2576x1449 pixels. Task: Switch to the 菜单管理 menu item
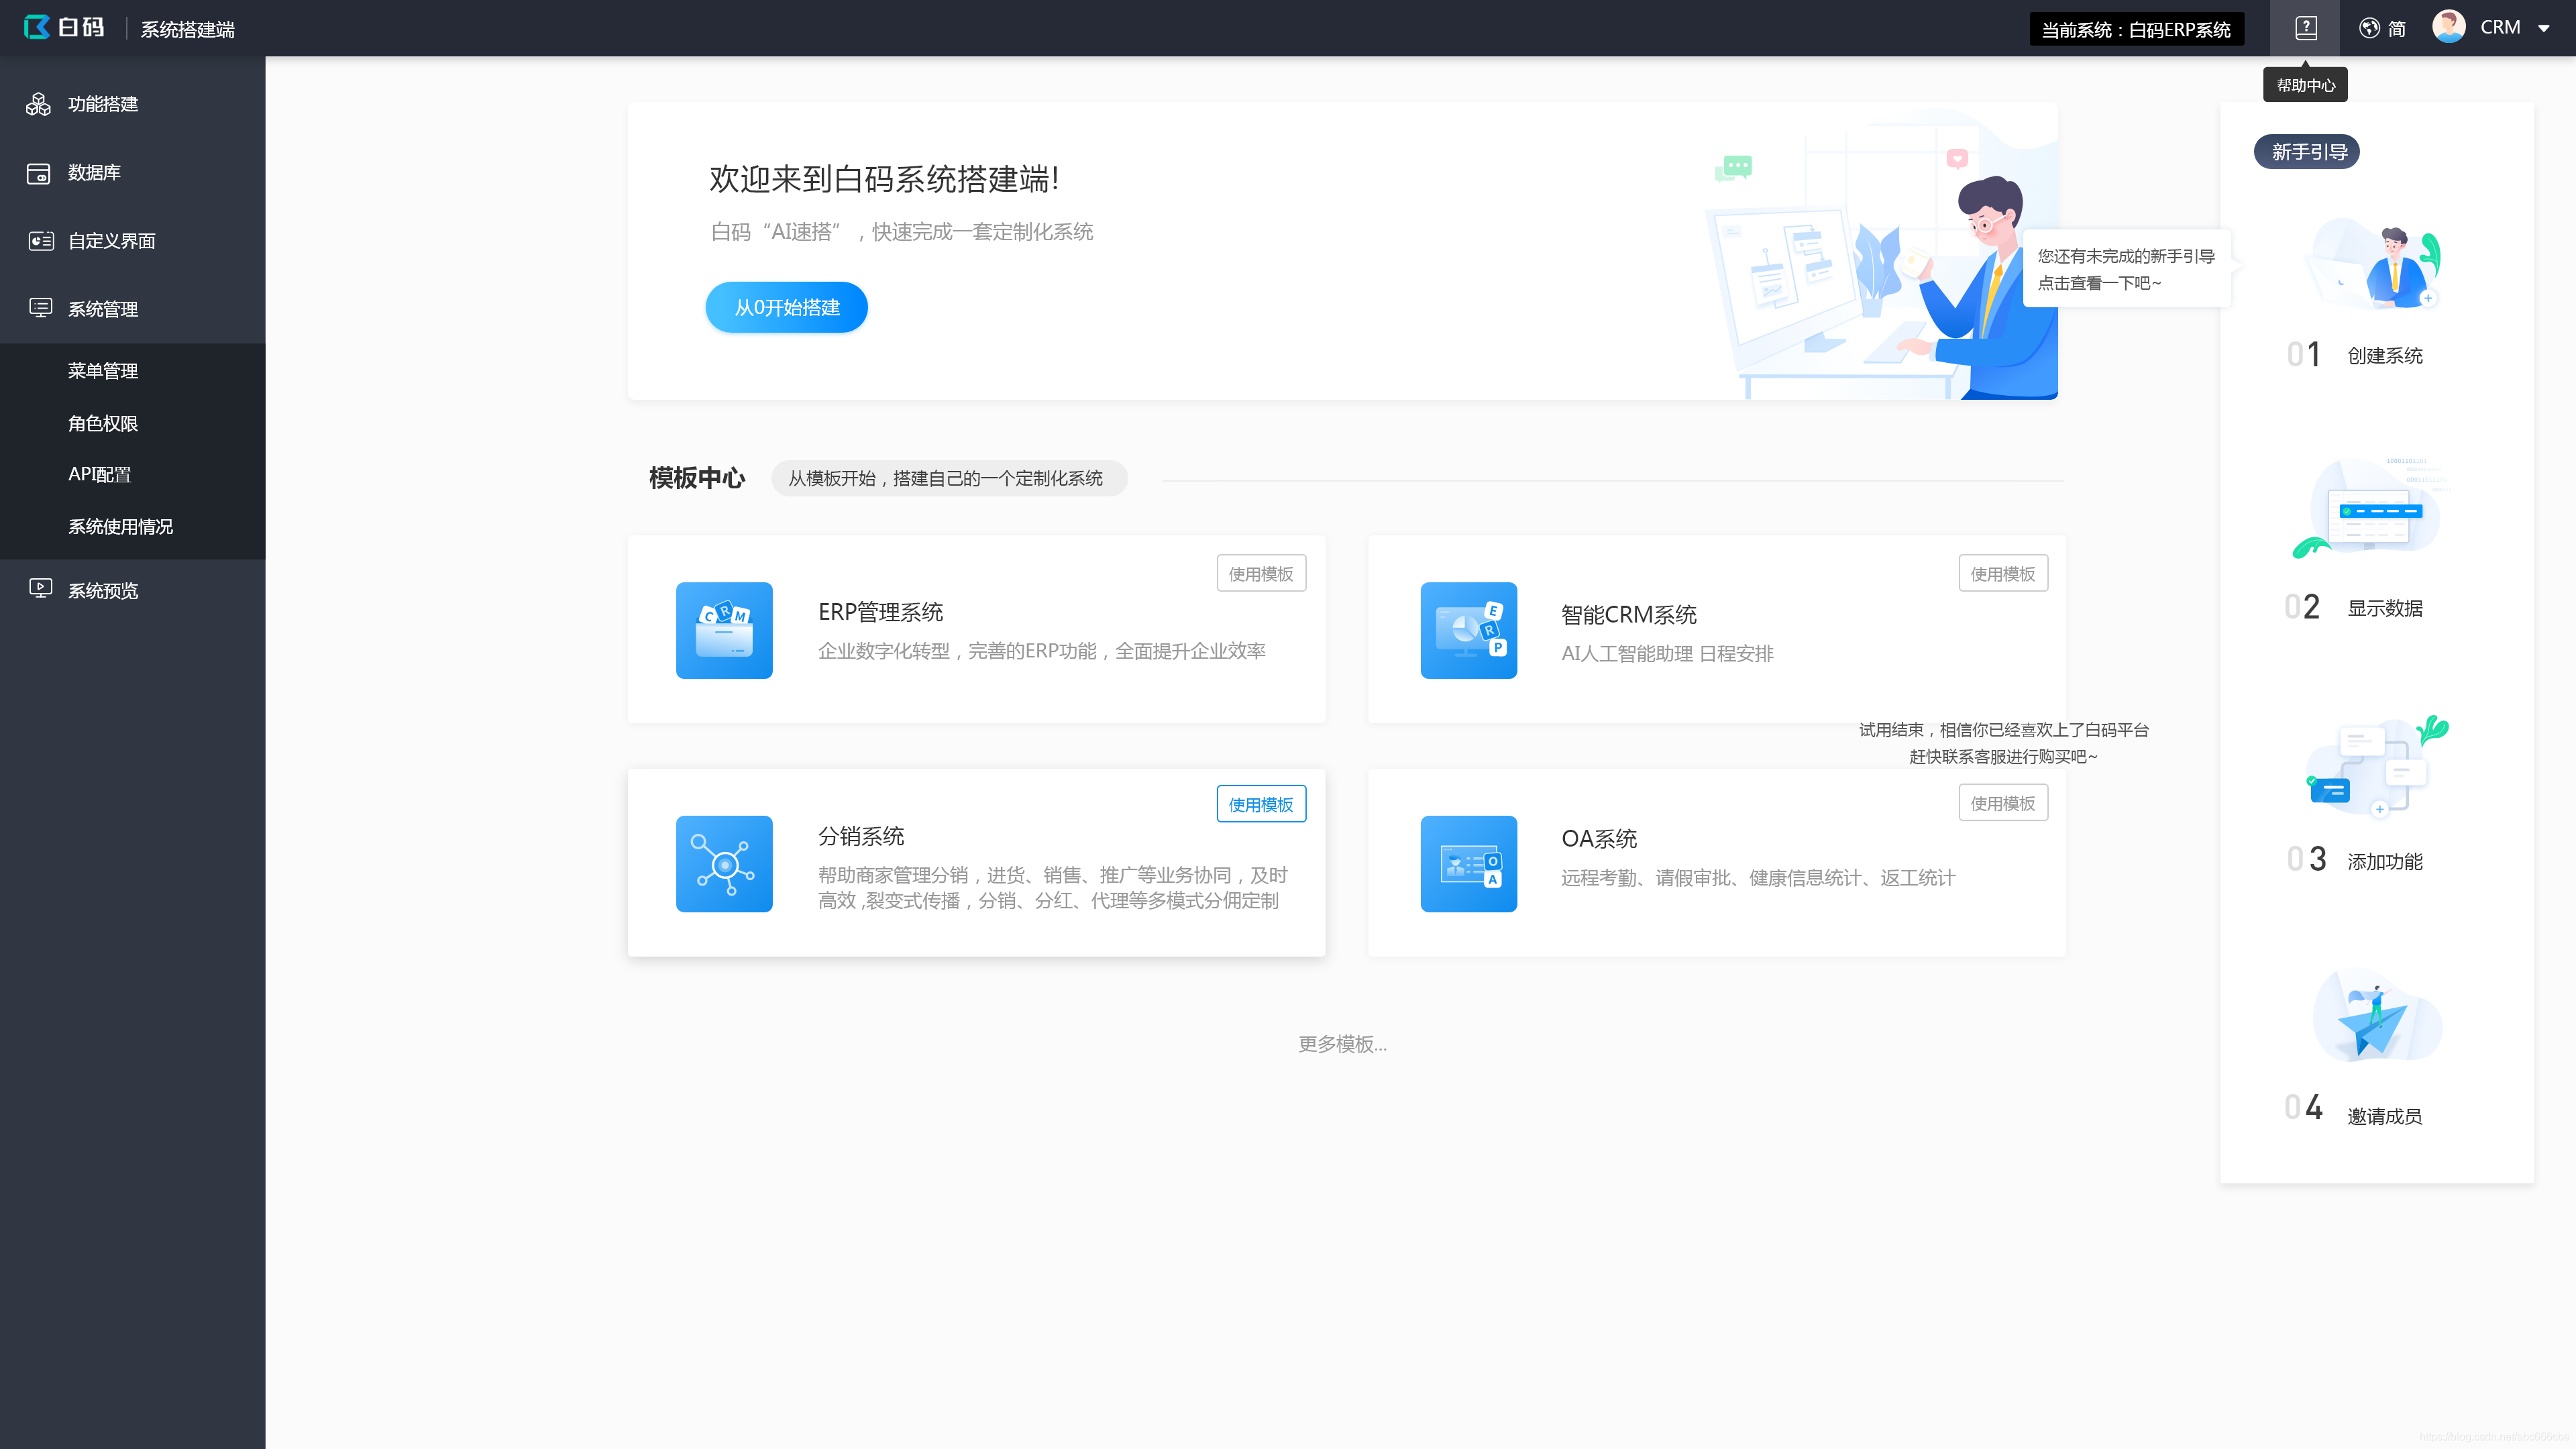(104, 371)
